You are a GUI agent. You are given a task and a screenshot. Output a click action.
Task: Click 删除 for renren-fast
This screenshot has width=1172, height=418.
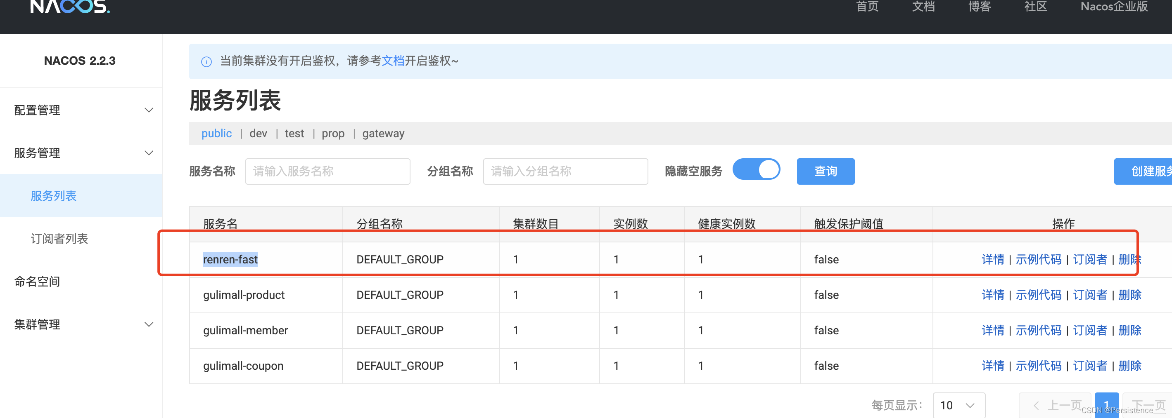tap(1130, 259)
